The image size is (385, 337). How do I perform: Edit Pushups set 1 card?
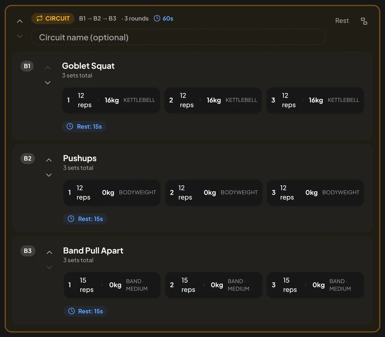[x=112, y=192]
